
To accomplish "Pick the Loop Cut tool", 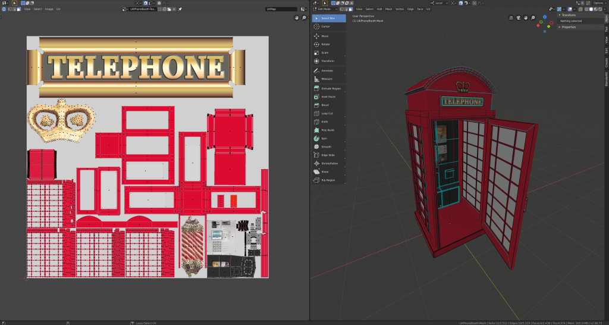I will [x=328, y=113].
